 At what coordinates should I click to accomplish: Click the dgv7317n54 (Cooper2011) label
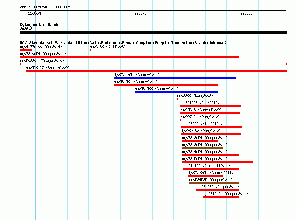tap(225, 194)
